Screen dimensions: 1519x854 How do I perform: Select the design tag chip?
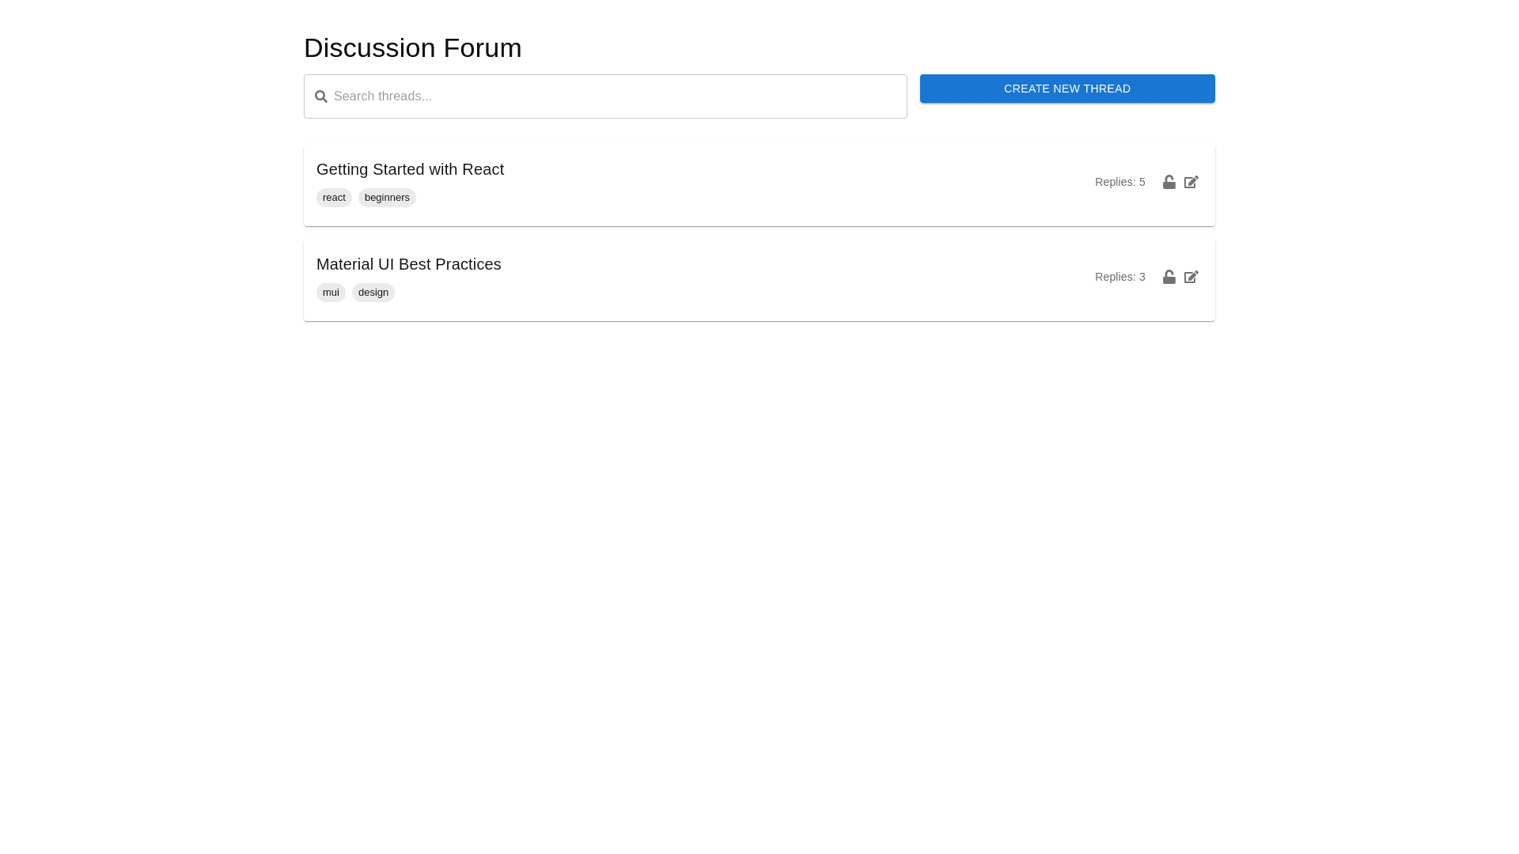pos(373,293)
